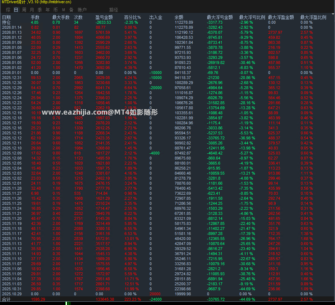Switch to the 综 summary tab
Screen dimensions: 335x305
point(8,10)
